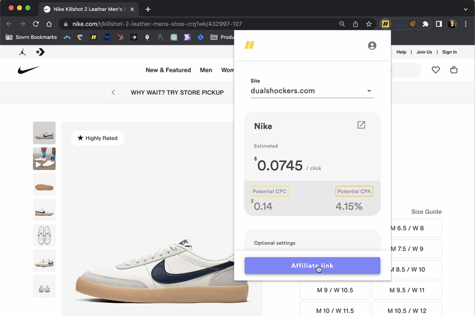The height and width of the screenshot is (316, 475).
Task: Show previous promo banner message
Action: pos(113,92)
